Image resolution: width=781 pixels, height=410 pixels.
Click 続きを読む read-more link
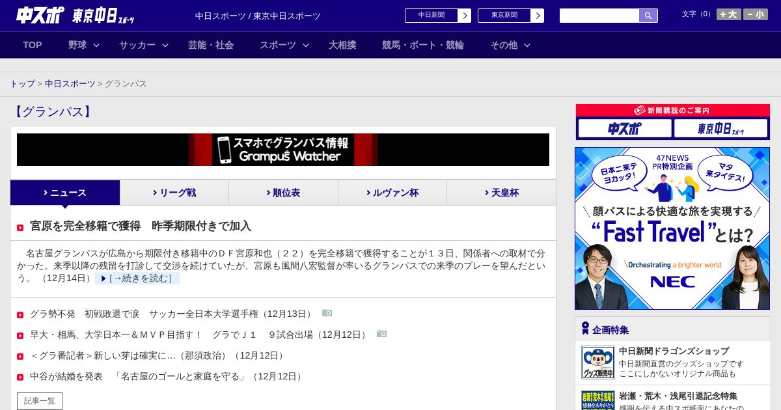coord(137,279)
